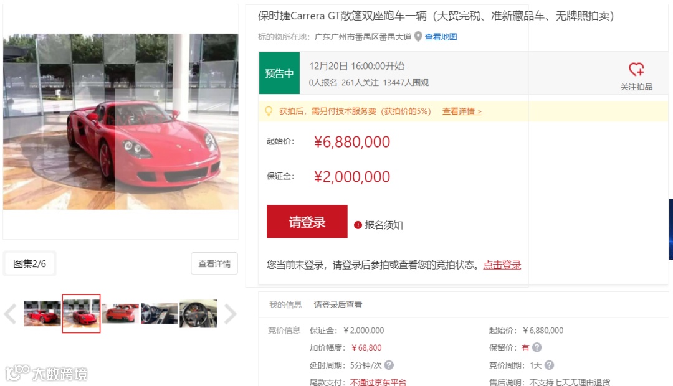673x386 pixels.
Task: Click help icon next to 延时周期 5分钟/次
Action: coord(389,365)
